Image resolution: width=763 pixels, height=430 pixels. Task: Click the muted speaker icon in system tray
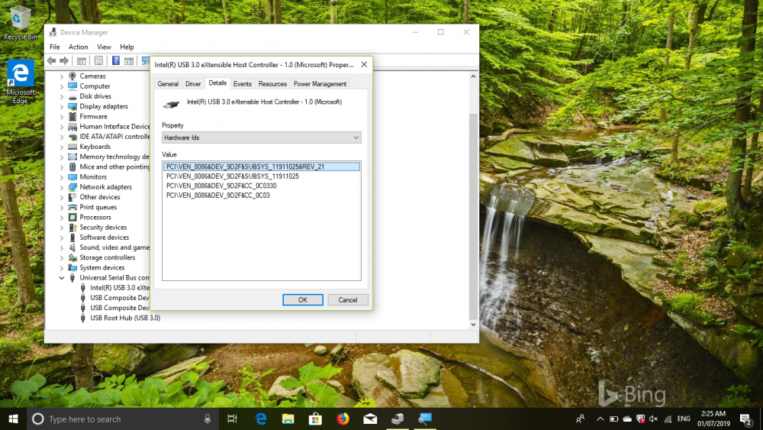click(654, 419)
